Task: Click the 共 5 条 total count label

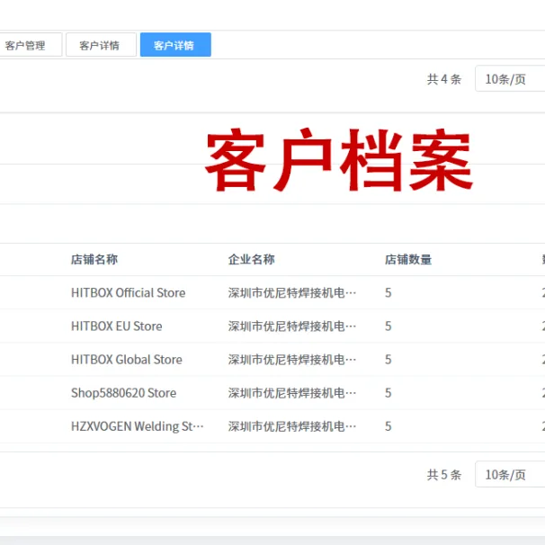Action: tap(444, 475)
